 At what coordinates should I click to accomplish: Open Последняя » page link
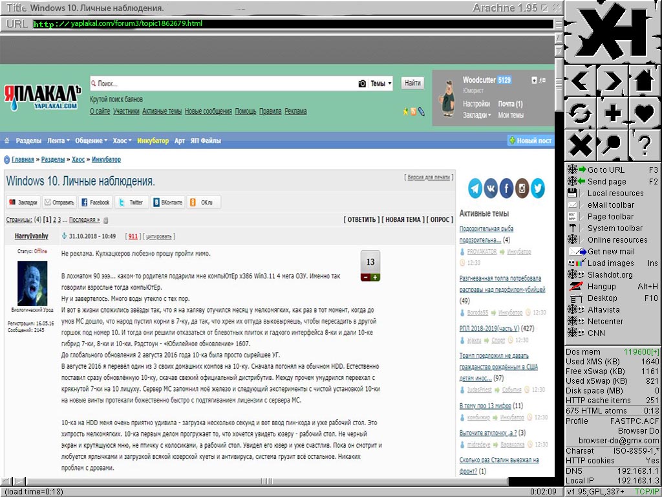tap(85, 220)
